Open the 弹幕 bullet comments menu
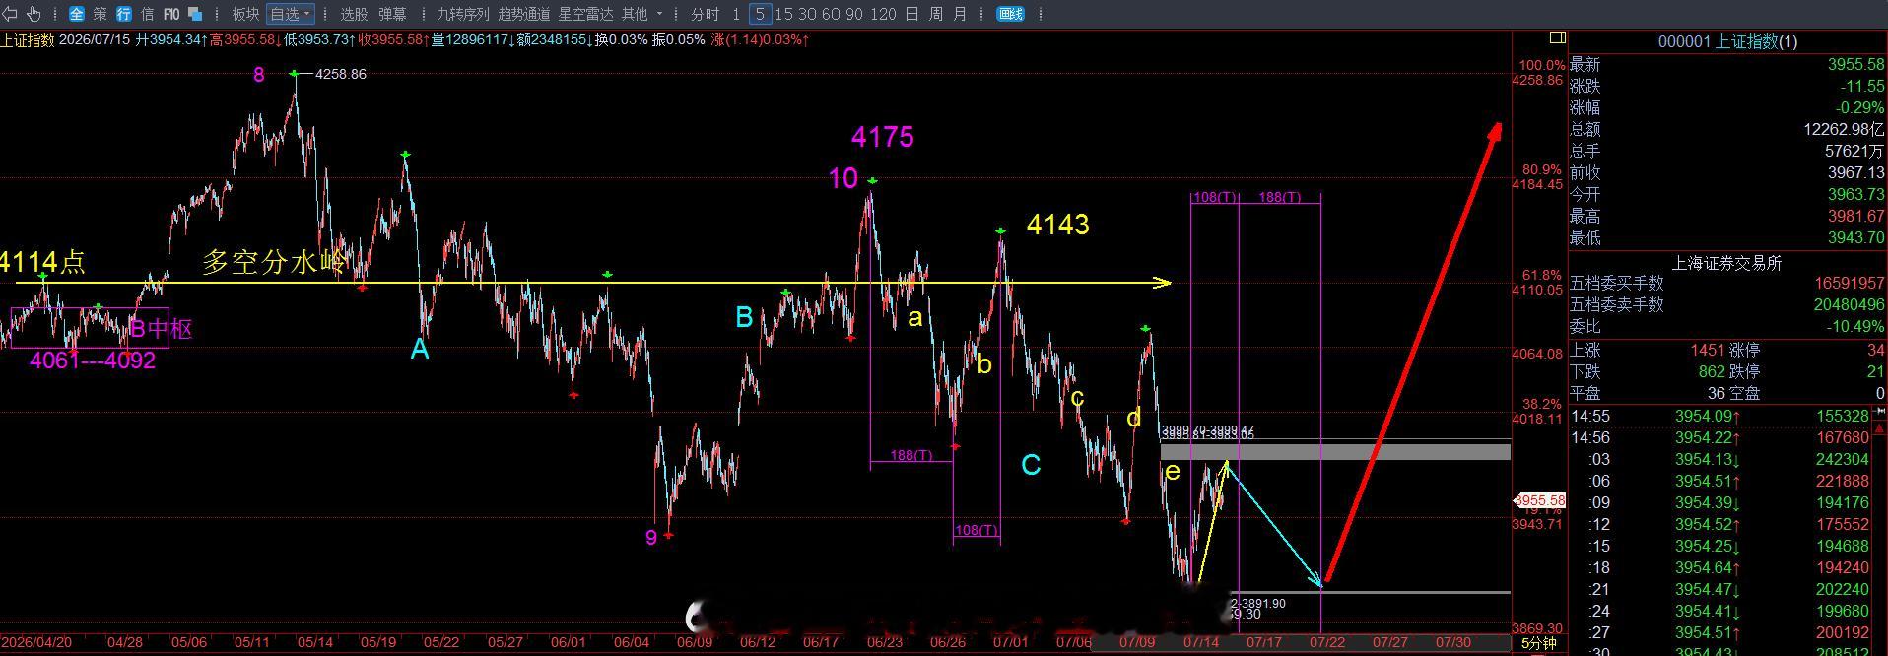This screenshot has height=656, width=1888. (392, 14)
